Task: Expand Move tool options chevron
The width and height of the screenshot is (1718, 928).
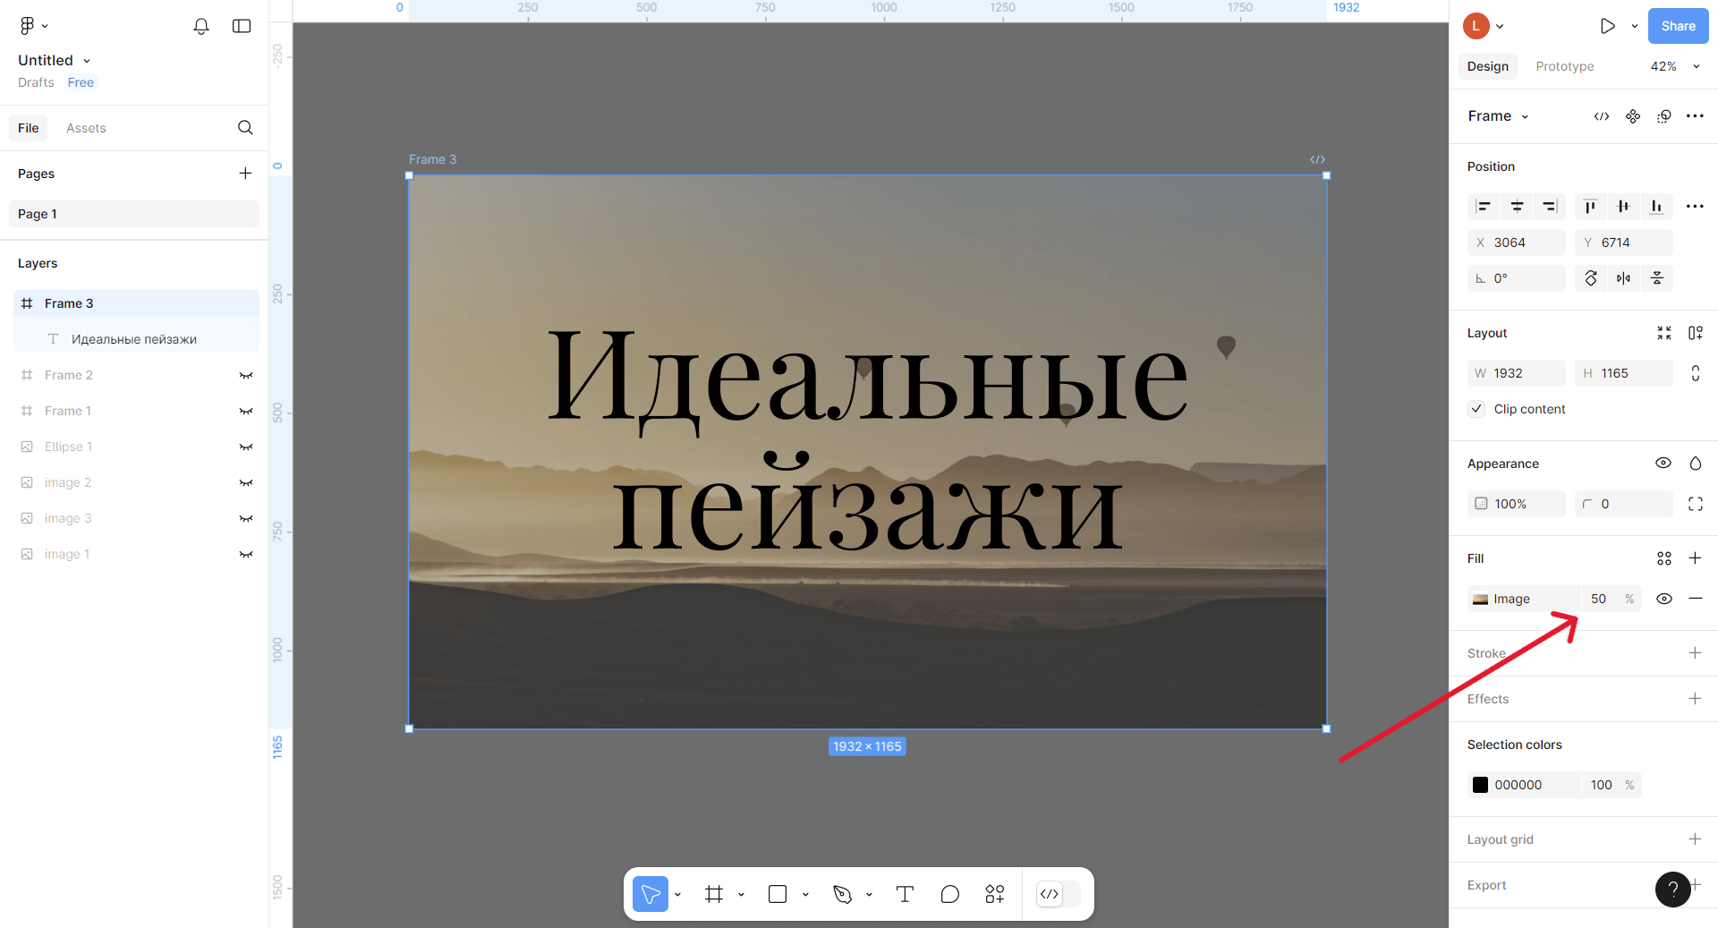Action: (677, 894)
